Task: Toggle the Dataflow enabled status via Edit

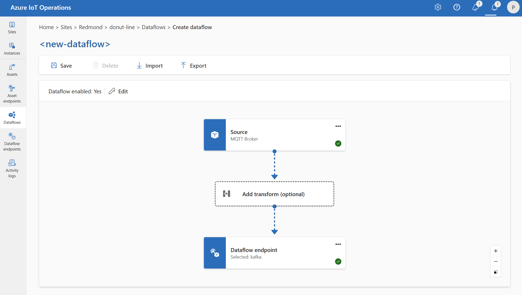Action: pyautogui.click(x=118, y=91)
